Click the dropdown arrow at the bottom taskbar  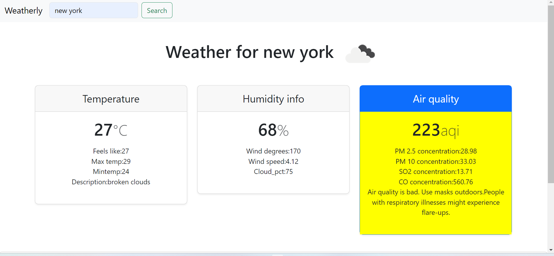point(278,255)
